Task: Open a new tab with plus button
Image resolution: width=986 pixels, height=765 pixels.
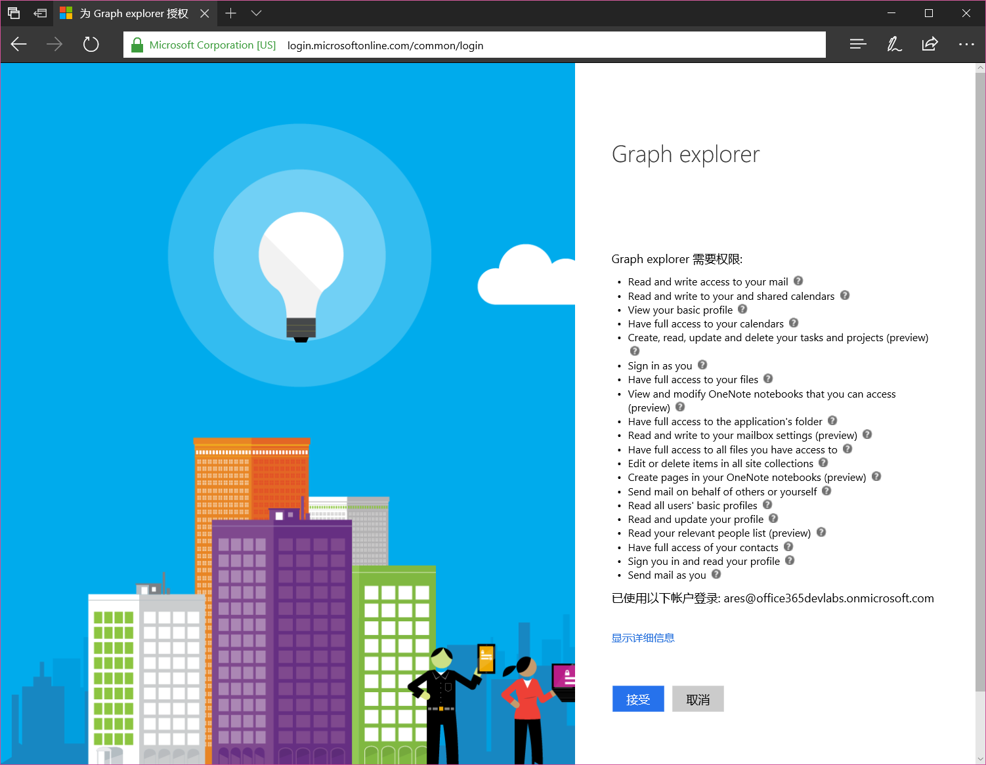Action: pyautogui.click(x=230, y=13)
